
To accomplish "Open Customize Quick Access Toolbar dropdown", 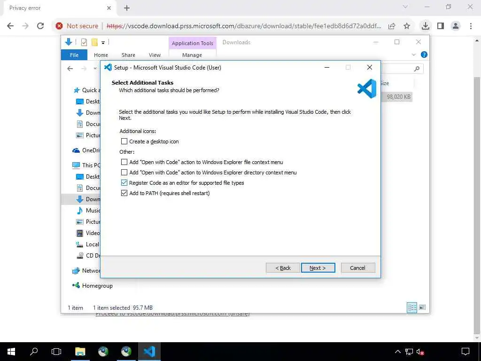I will tap(103, 43).
